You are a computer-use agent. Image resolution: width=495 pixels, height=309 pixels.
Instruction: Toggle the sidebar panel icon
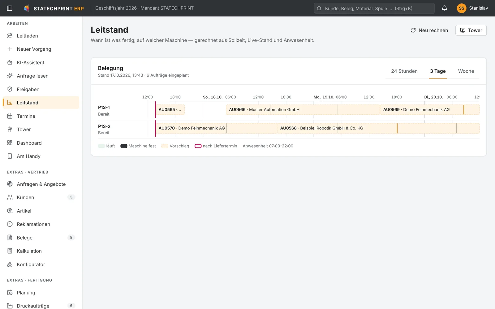click(10, 8)
